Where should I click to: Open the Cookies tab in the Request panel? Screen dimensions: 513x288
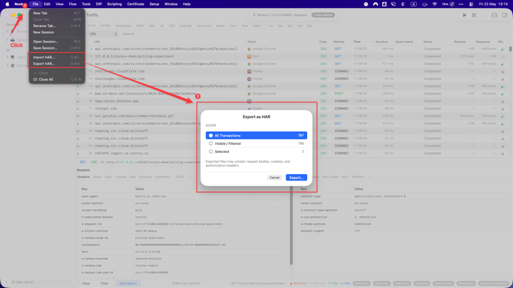(121, 177)
